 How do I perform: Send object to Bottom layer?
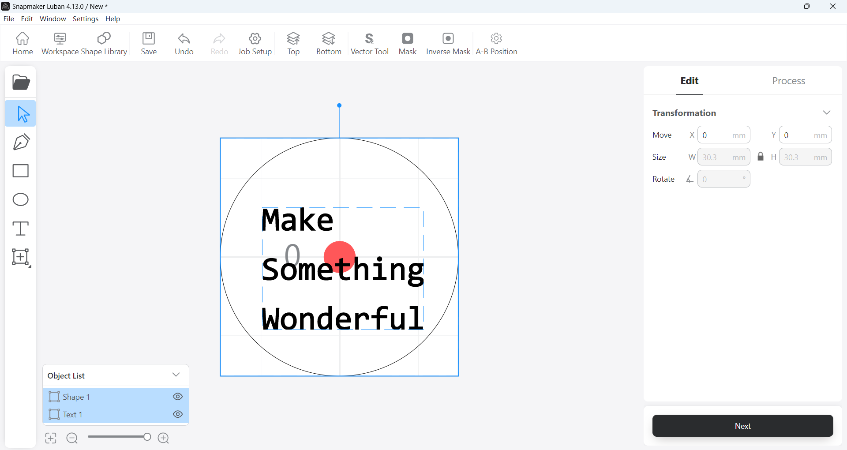[x=329, y=44]
